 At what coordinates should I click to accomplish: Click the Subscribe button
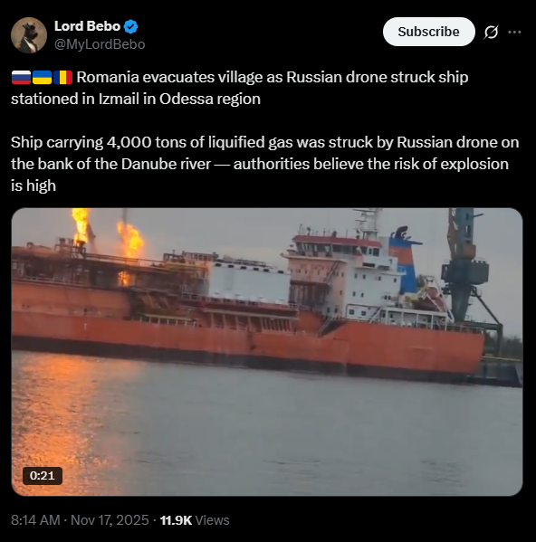(429, 32)
